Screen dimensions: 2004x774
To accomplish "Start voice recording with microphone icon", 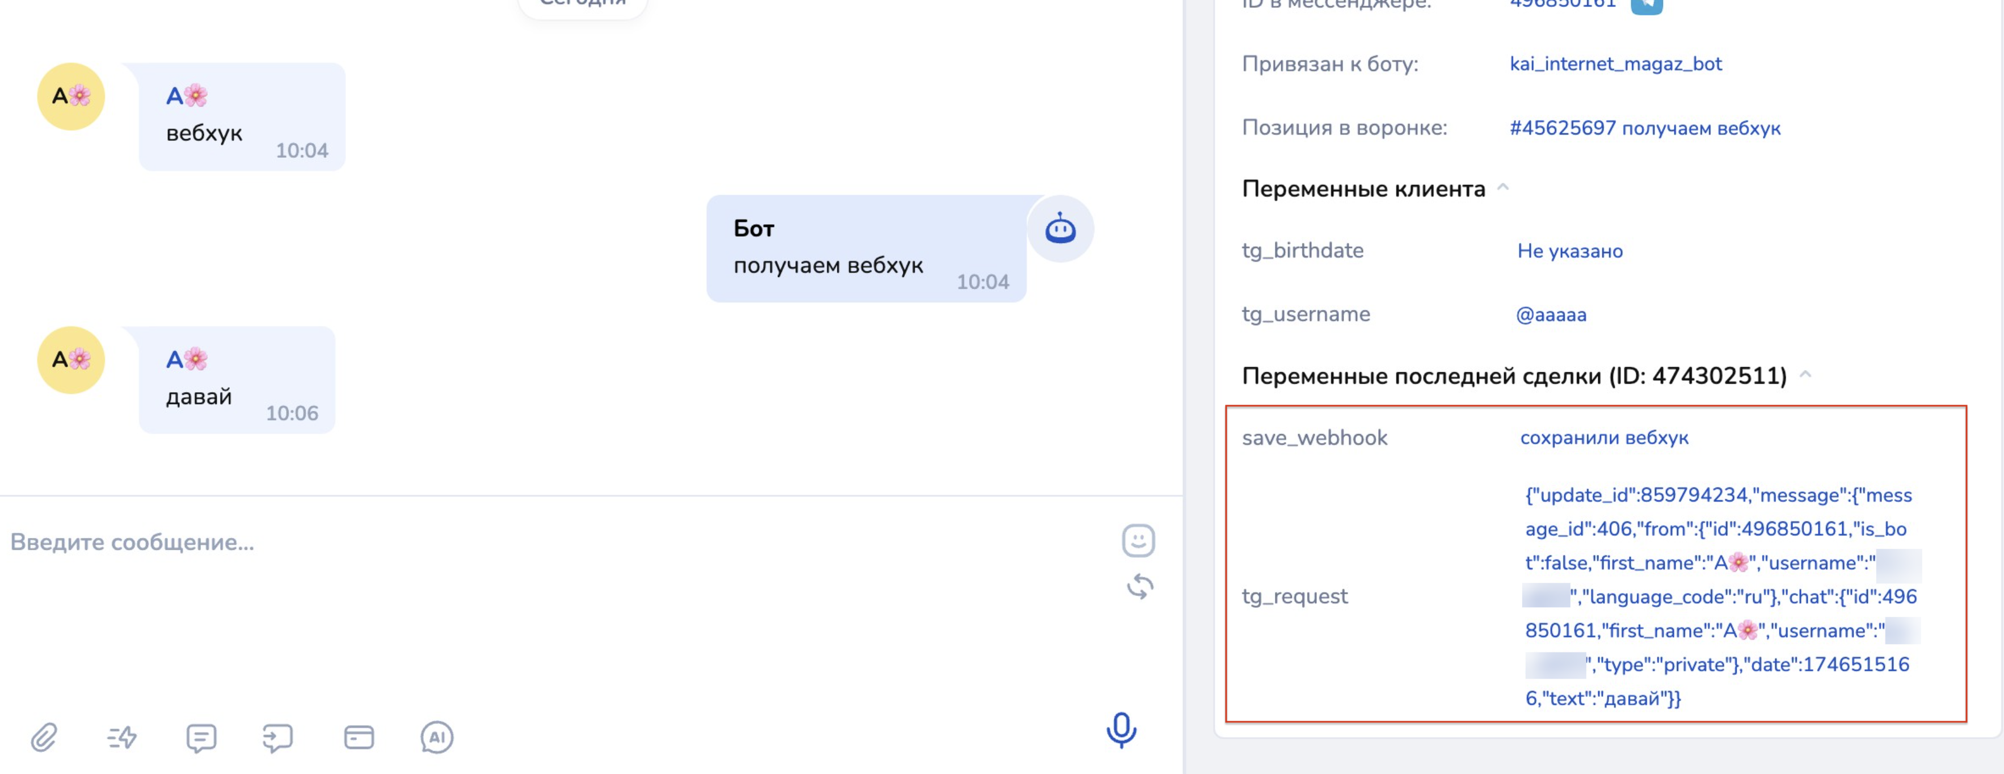I will pyautogui.click(x=1121, y=730).
